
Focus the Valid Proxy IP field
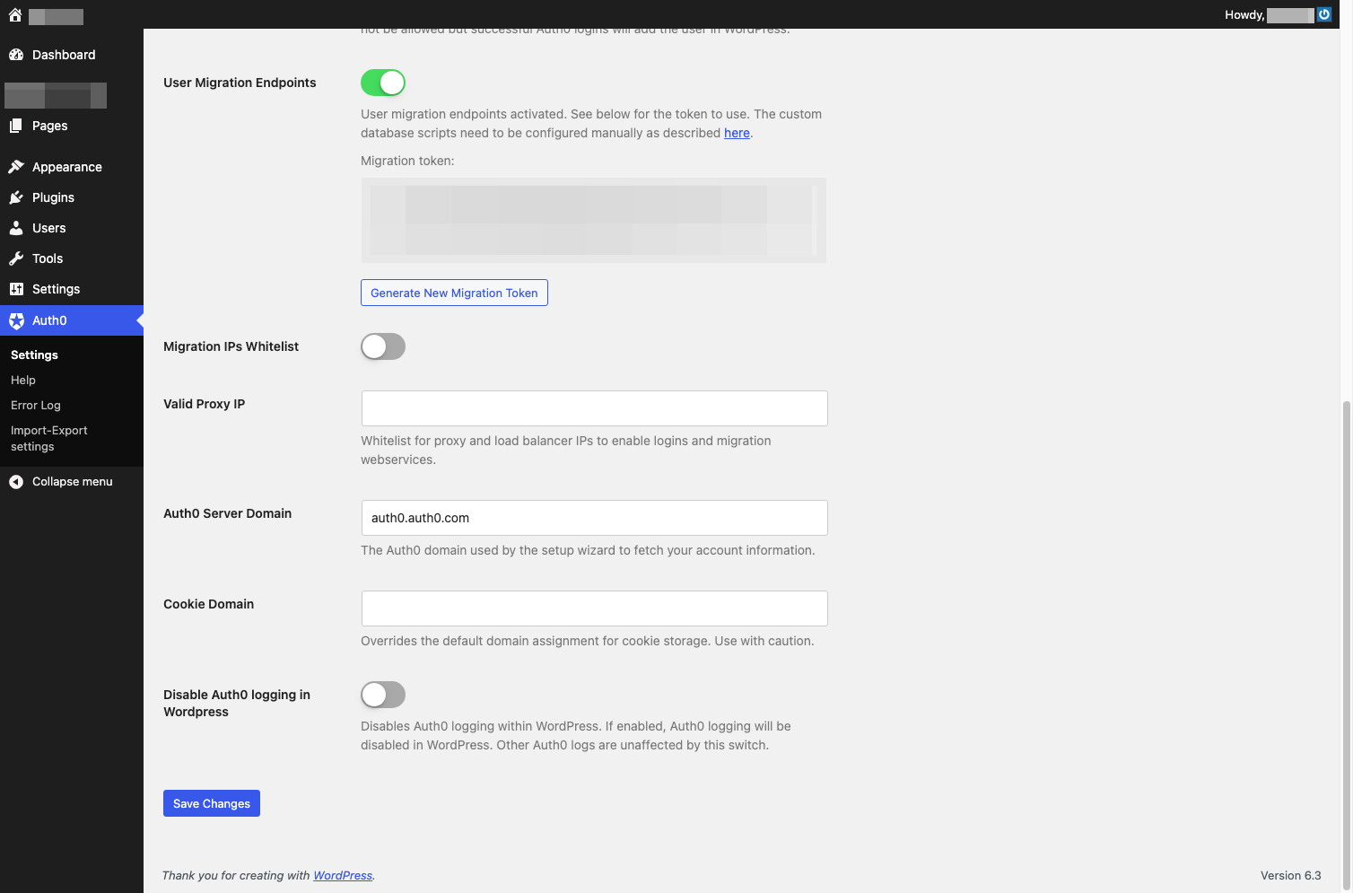pos(594,408)
